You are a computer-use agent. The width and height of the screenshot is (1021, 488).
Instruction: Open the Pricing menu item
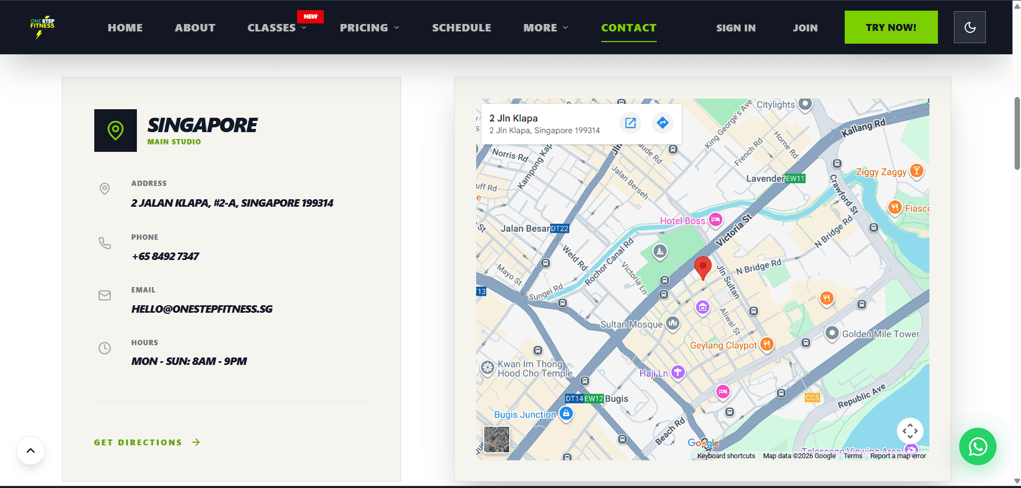[x=364, y=28]
